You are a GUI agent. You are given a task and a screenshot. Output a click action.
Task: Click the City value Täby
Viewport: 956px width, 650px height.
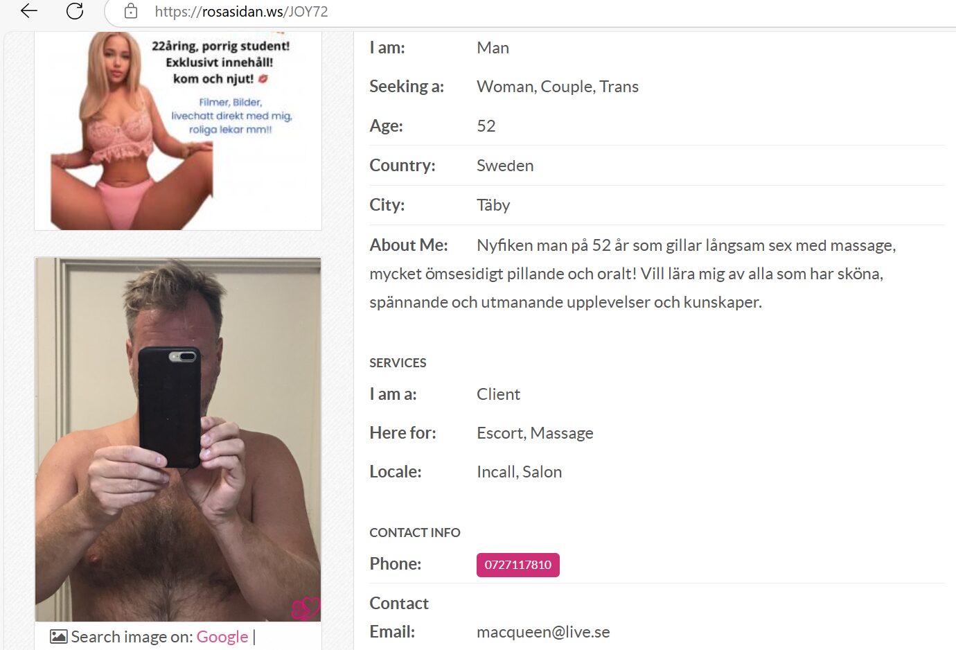[493, 205]
